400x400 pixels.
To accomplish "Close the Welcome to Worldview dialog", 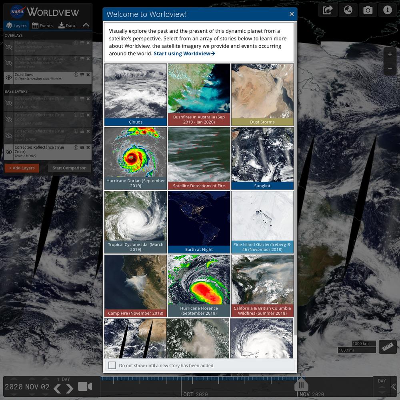I will click(292, 14).
